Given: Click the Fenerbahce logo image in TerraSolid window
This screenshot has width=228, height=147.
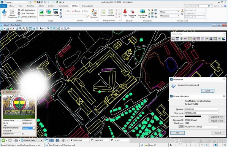Looking at the screenshot, I should pyautogui.click(x=19, y=107).
